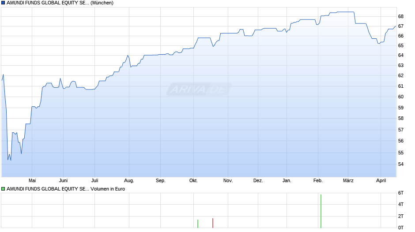Click the 'Nov.' month label
This screenshot has width=415, height=232.
point(228,180)
